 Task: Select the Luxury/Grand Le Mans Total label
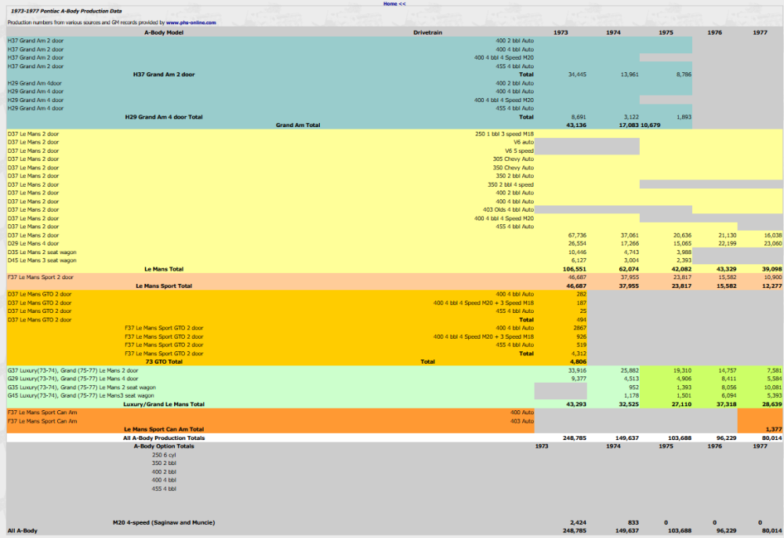click(164, 404)
